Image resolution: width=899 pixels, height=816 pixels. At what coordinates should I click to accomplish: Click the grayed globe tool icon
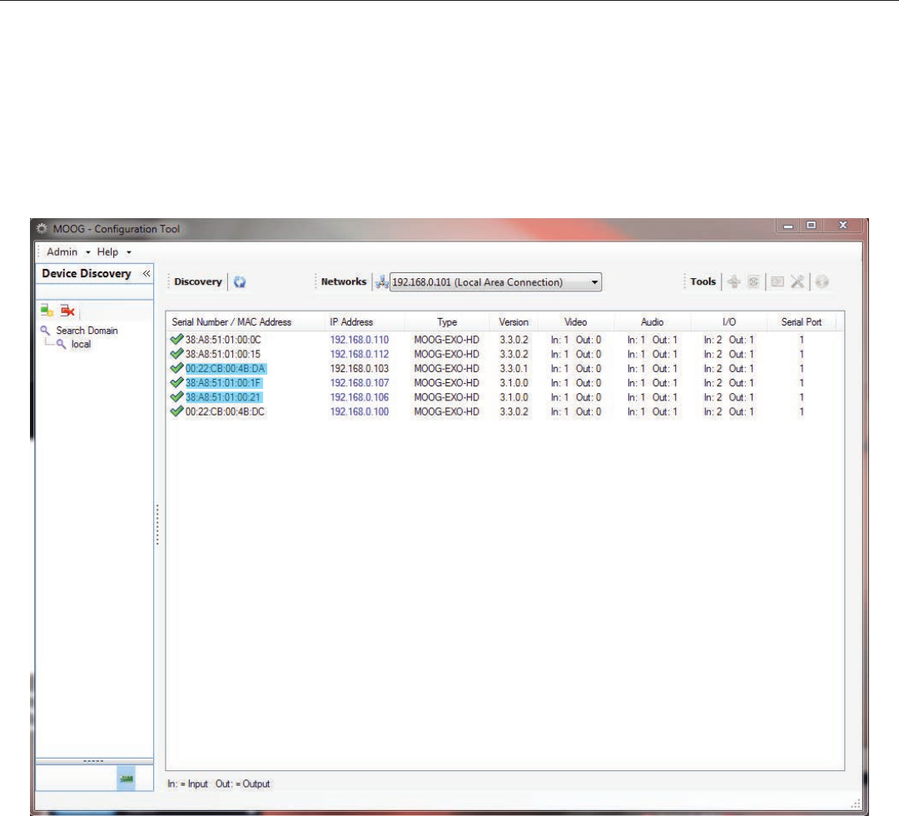[822, 281]
